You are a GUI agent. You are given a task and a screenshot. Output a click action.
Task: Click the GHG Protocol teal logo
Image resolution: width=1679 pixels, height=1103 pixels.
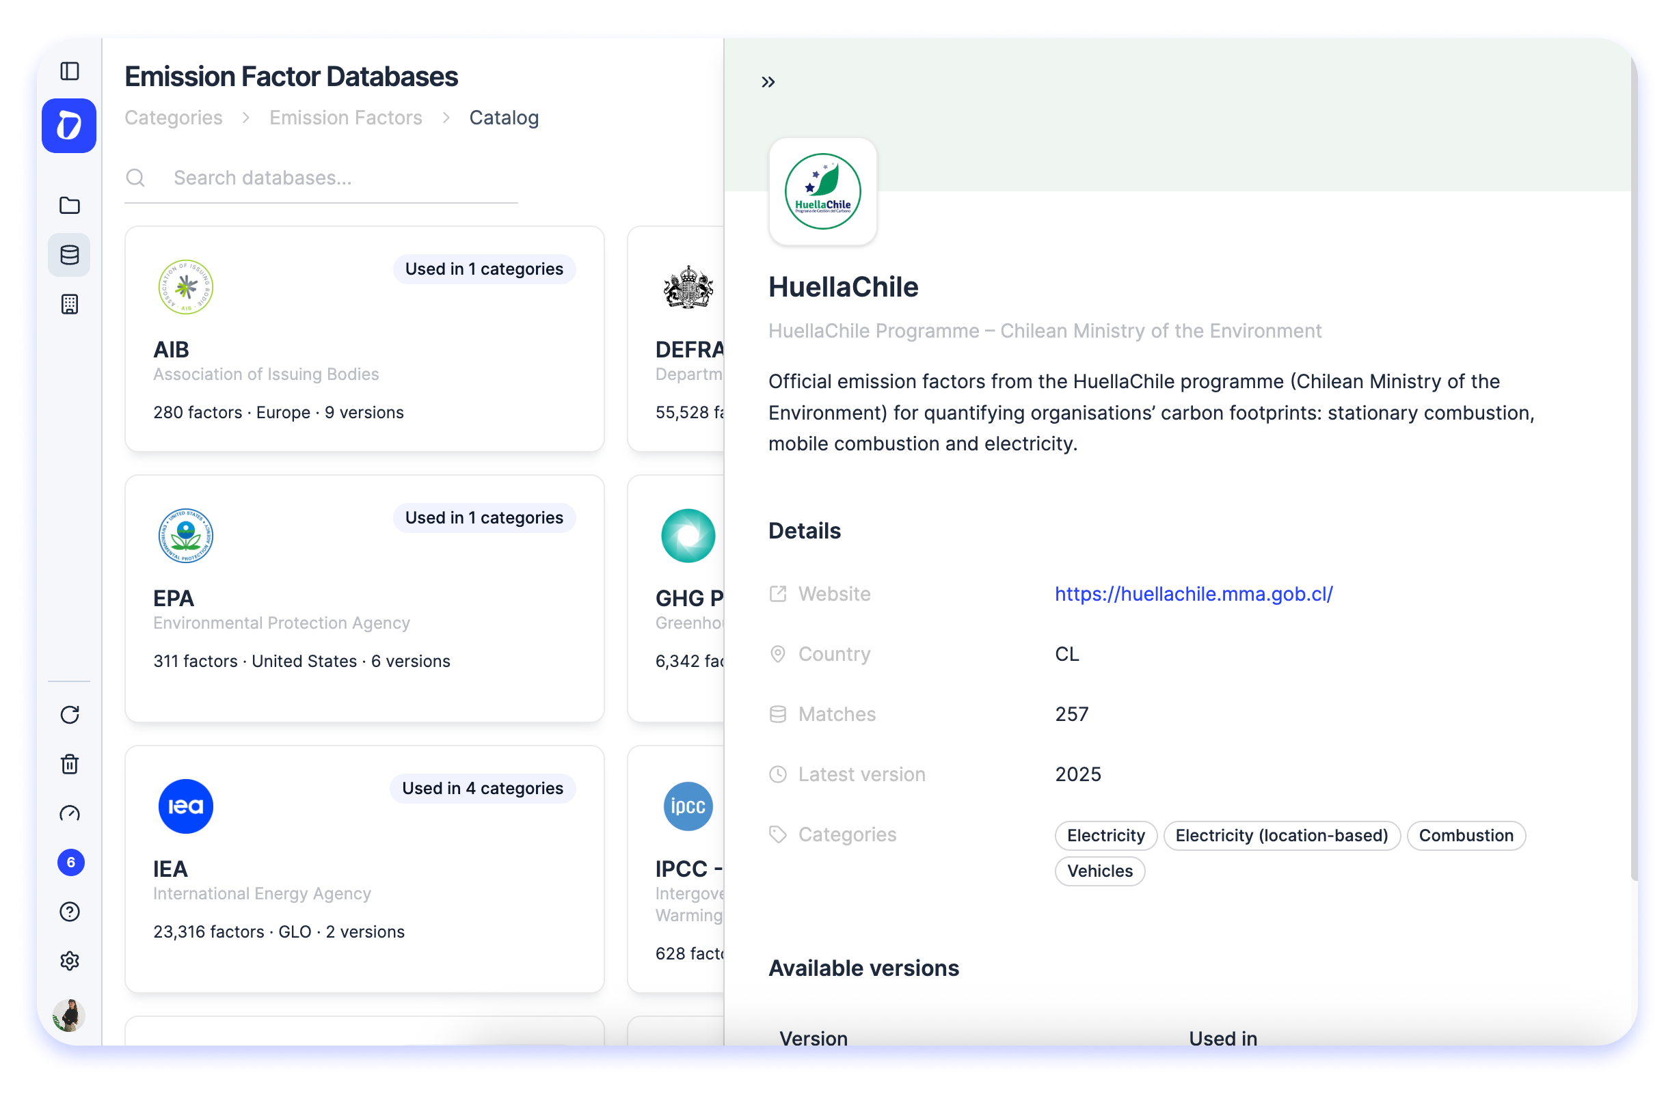pyautogui.click(x=688, y=536)
